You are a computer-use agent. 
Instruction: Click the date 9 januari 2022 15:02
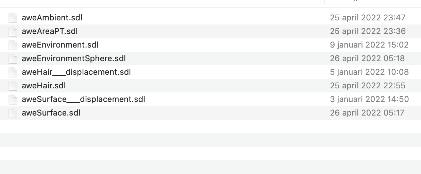tap(369, 45)
